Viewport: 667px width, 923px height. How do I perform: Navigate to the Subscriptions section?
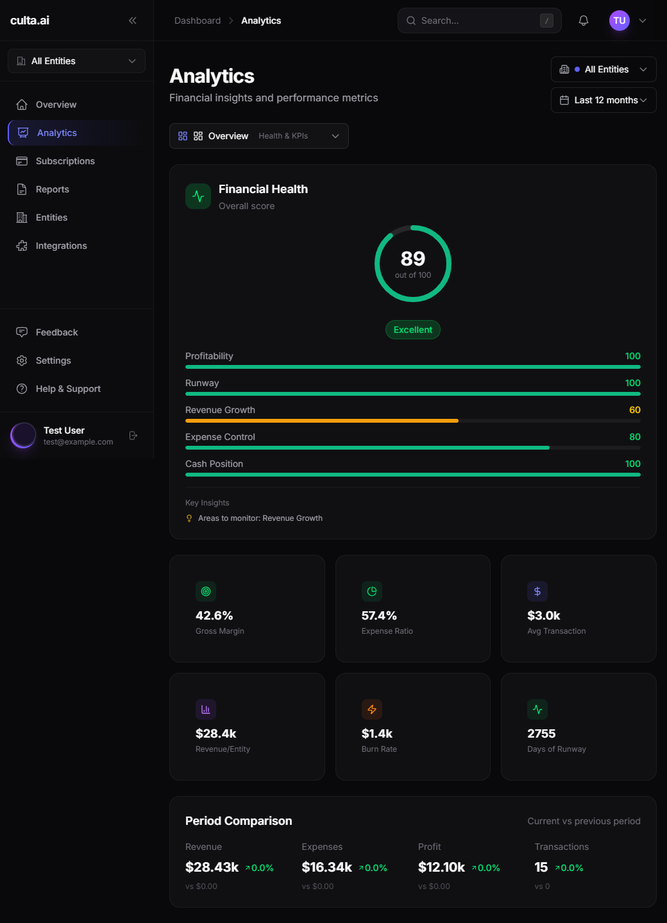pos(65,160)
